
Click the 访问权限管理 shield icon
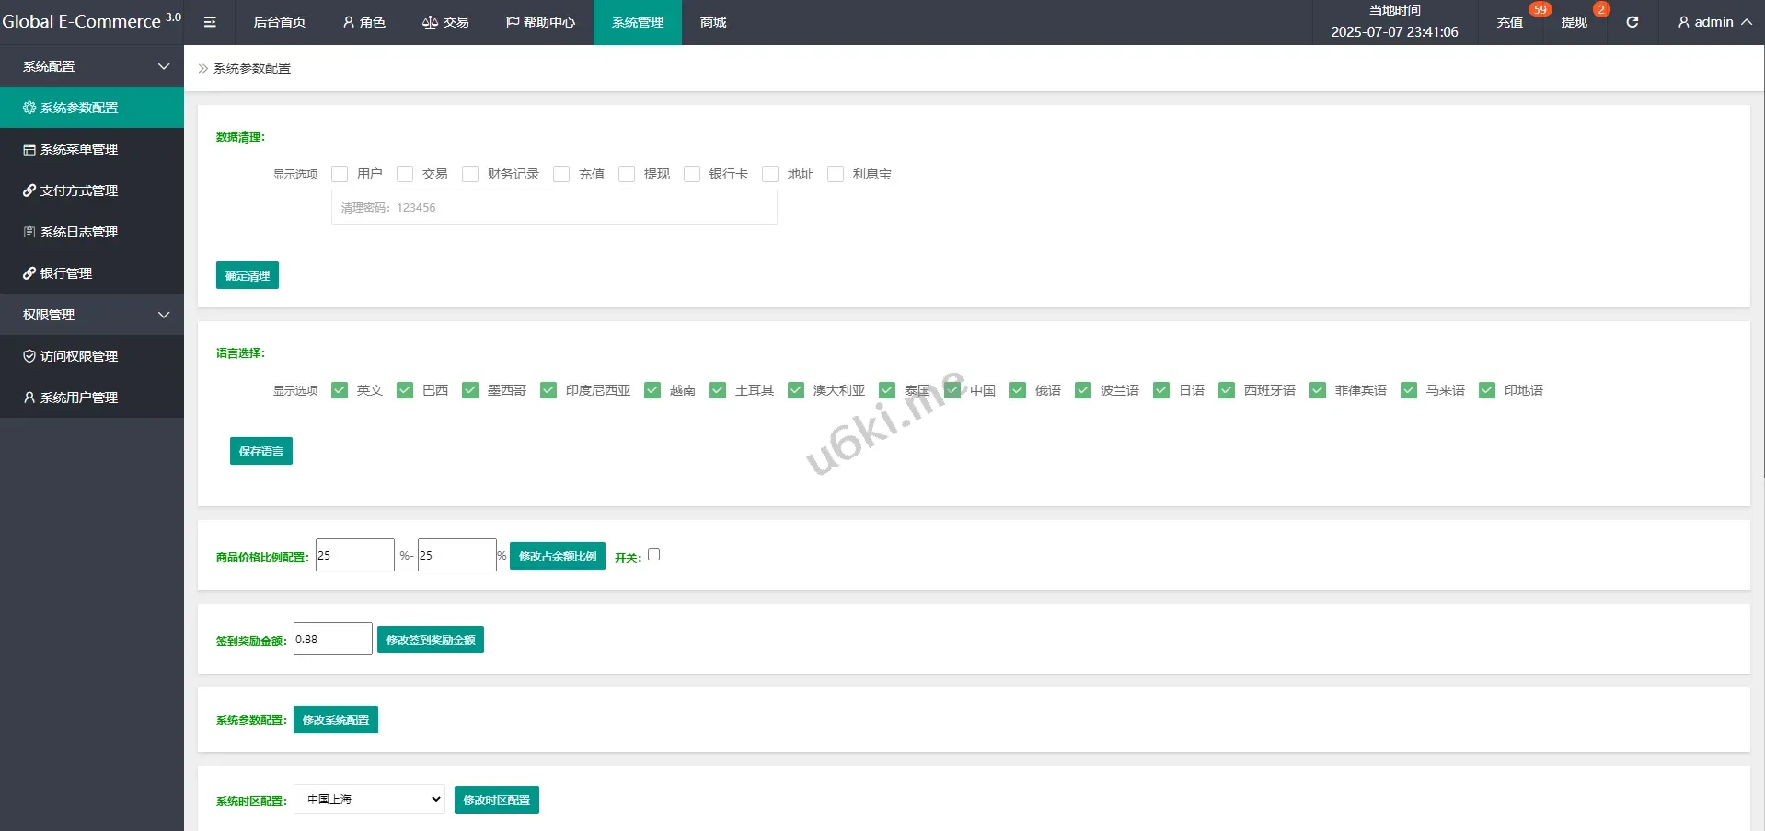[29, 356]
